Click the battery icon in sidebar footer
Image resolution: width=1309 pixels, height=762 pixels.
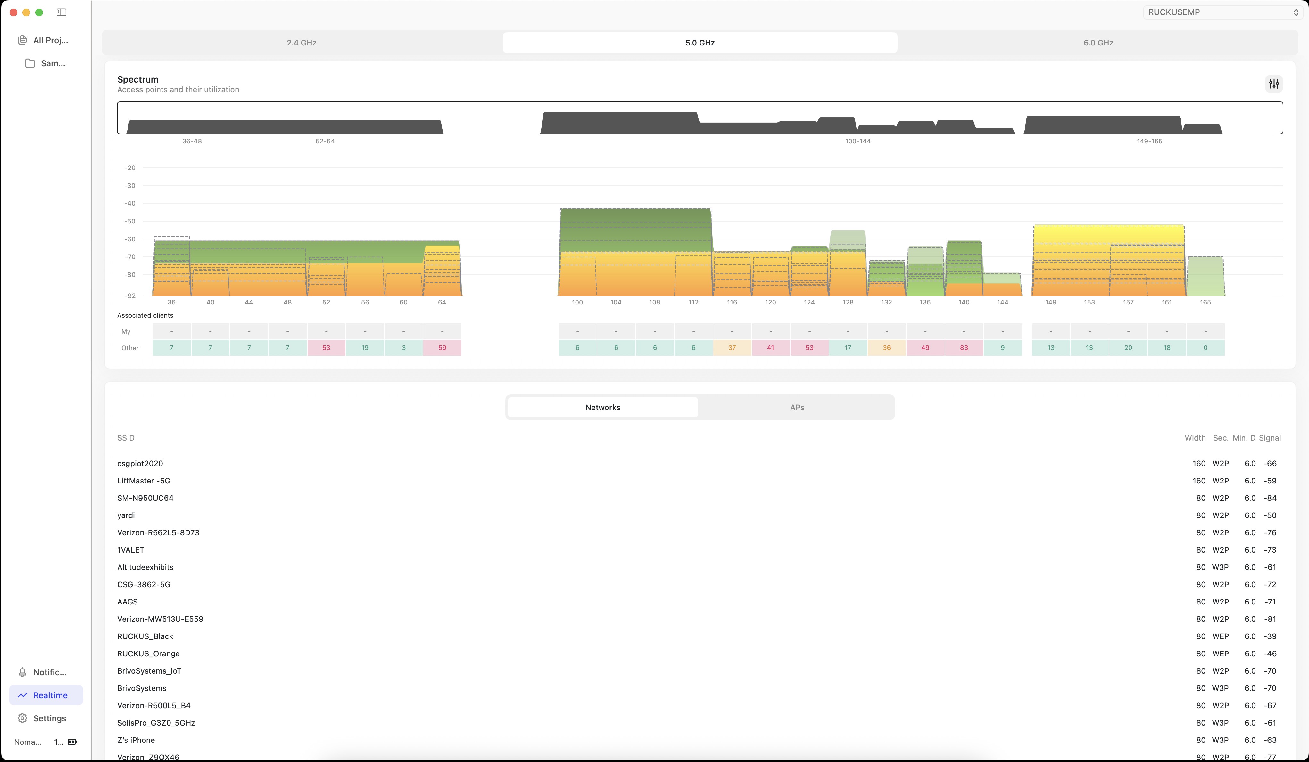73,742
